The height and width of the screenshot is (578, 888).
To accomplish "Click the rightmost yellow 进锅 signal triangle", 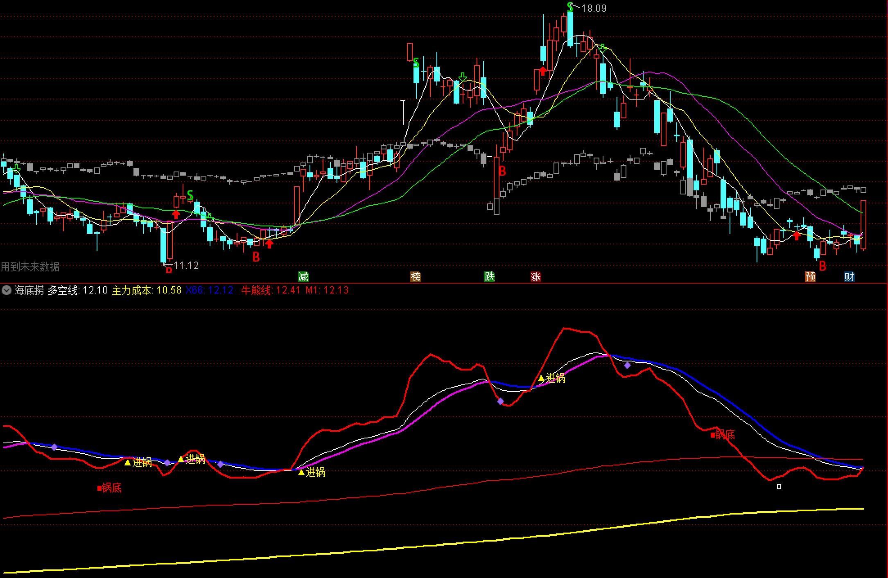I will point(541,379).
